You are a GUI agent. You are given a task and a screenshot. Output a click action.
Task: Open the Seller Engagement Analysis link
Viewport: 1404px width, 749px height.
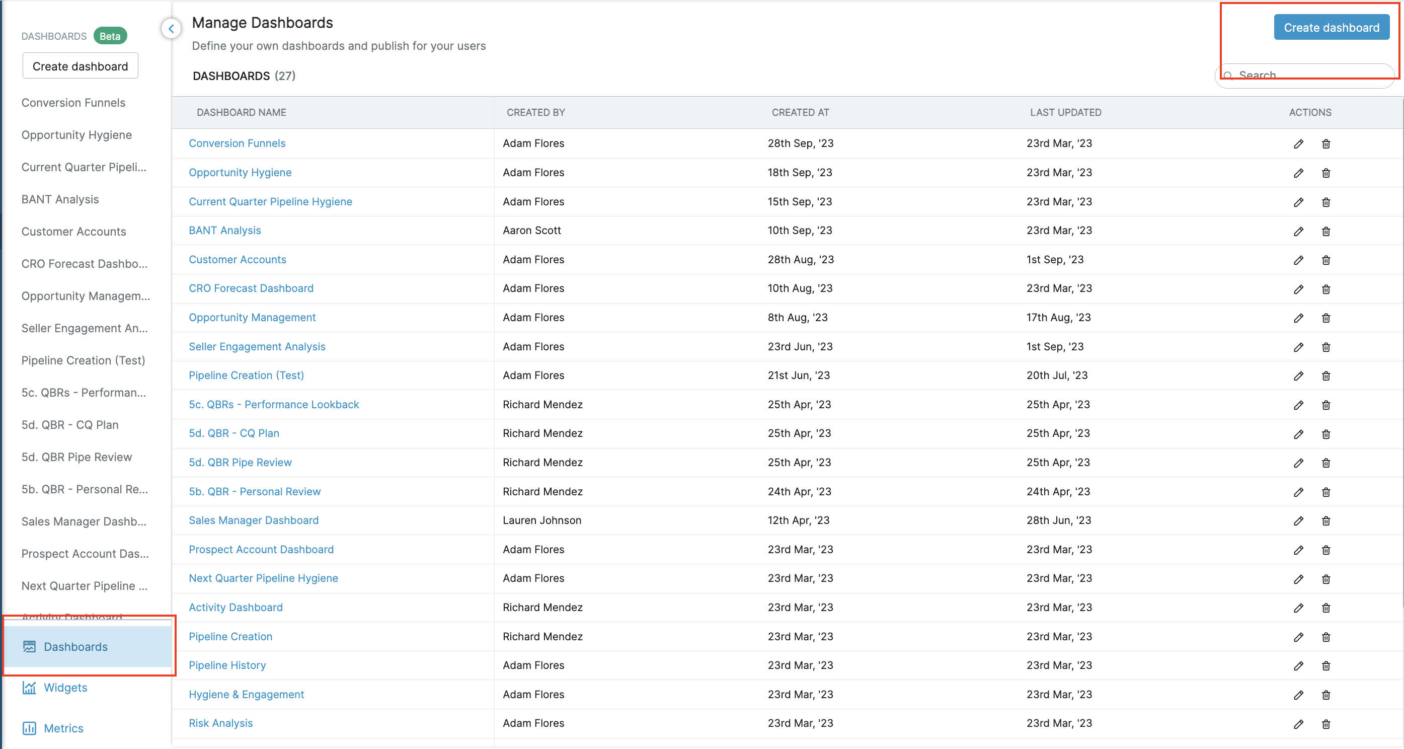257,346
